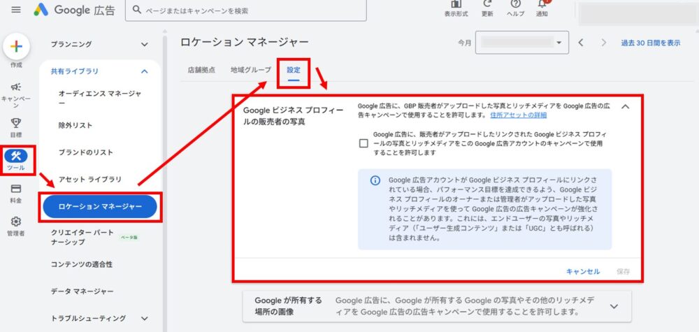The width and height of the screenshot is (699, 332).
Task: Switch to the 店舗拠点 tab
Action: (202, 70)
